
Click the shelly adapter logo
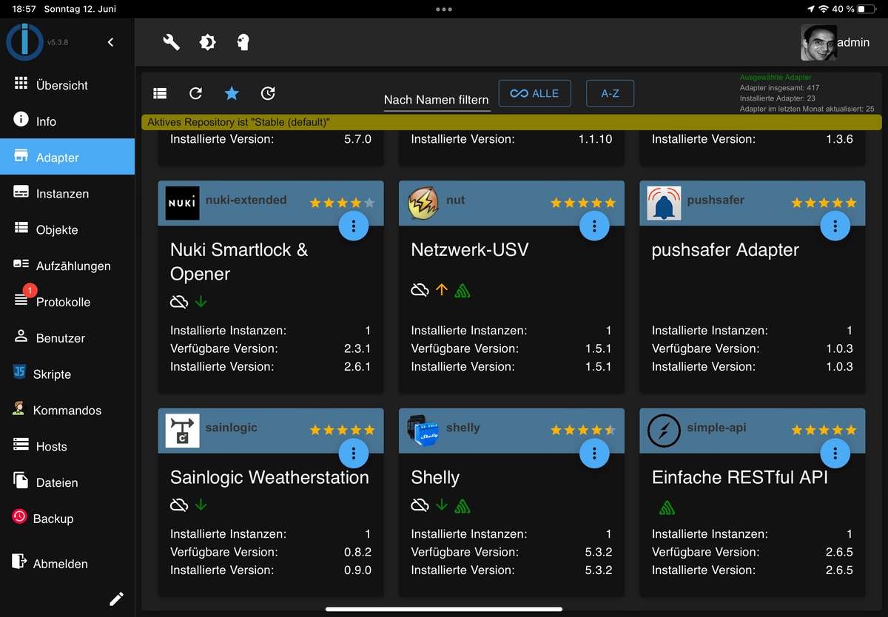pyautogui.click(x=423, y=431)
